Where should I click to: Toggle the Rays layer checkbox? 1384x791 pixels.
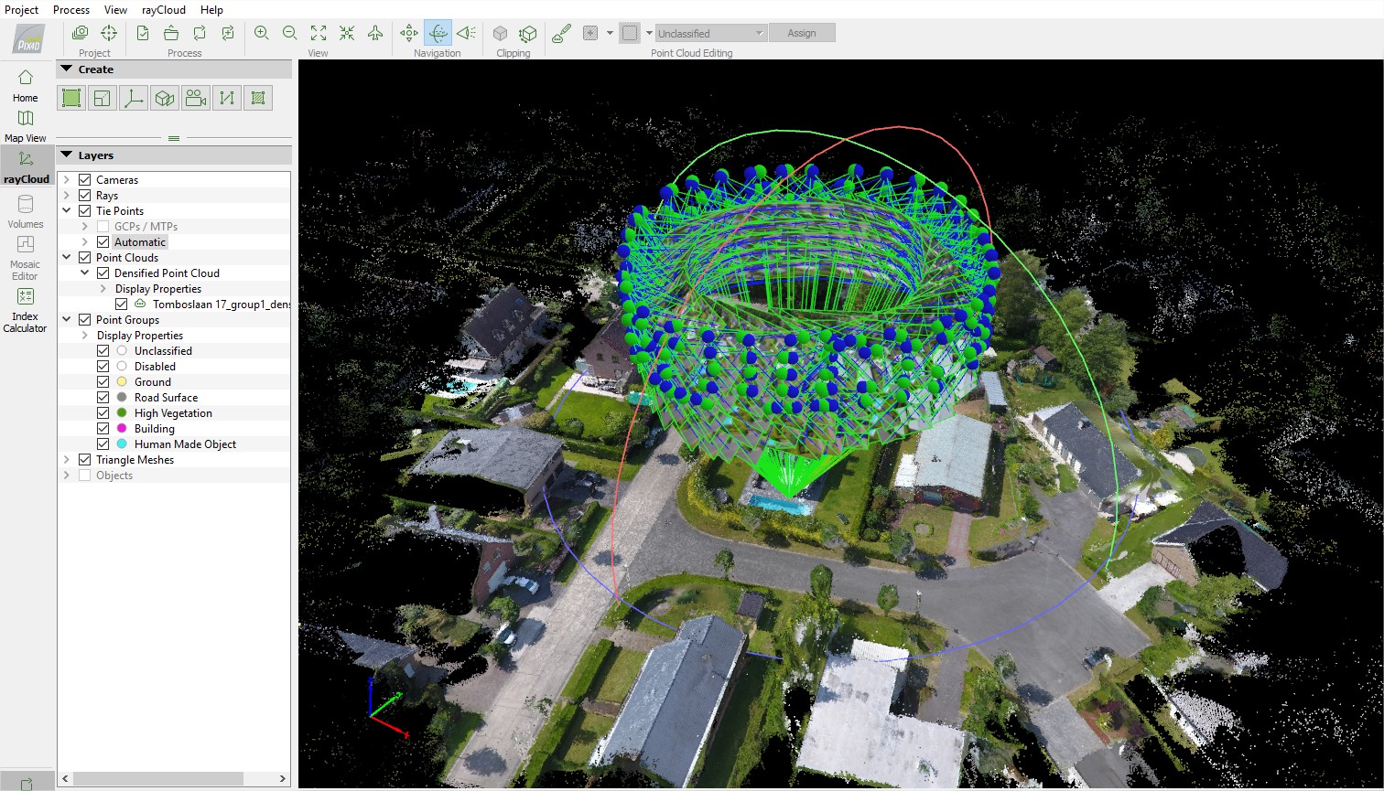pos(85,196)
